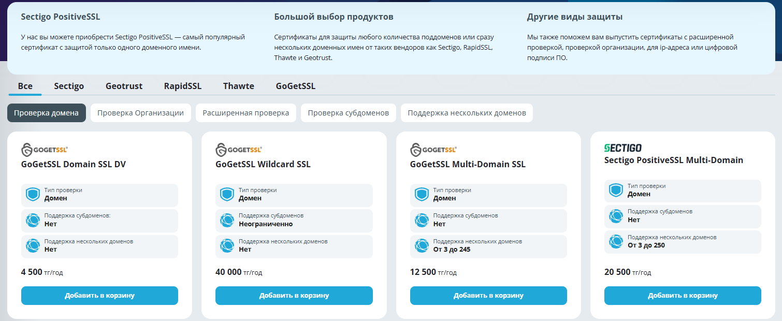Click the GoGetSSL logo on Multi-Domain SSL card
Viewport: 782px width, 321px height.
click(433, 150)
